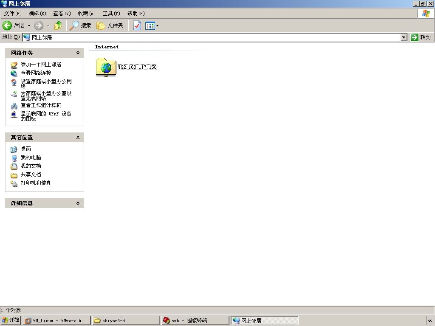Switch to shiyan4-6 taskbar button
Viewport: 435px width, 326px height.
tap(126, 320)
